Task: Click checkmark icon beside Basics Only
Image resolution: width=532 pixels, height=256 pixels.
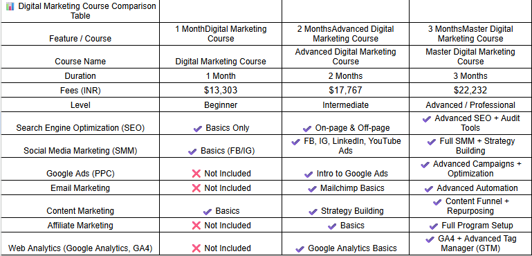Action: click(x=198, y=129)
